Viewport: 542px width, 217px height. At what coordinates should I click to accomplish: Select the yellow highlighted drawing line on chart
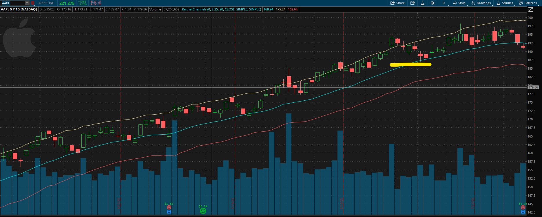tap(410, 65)
